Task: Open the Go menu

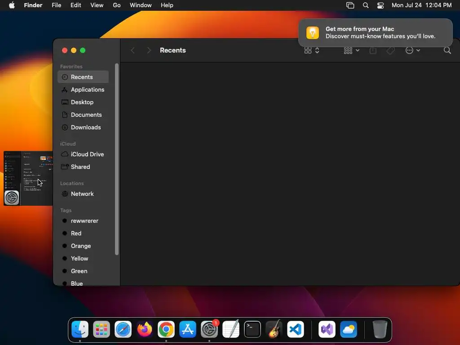Action: click(117, 5)
